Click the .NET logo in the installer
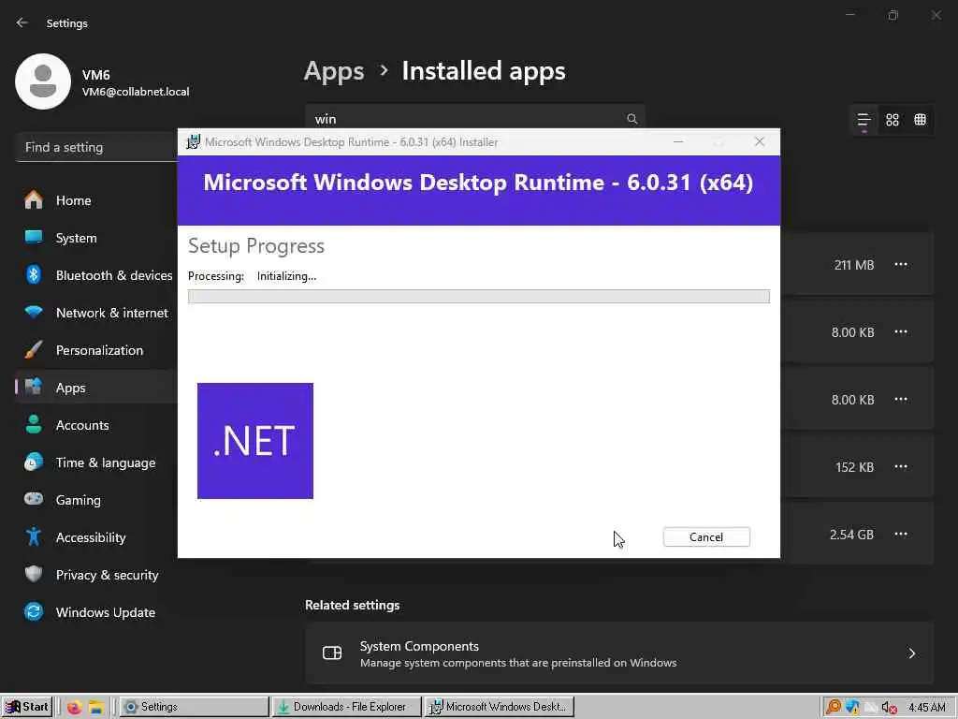The height and width of the screenshot is (719, 958). point(255,441)
